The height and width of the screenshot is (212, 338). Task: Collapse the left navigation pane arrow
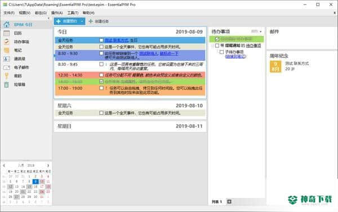[x=48, y=19]
